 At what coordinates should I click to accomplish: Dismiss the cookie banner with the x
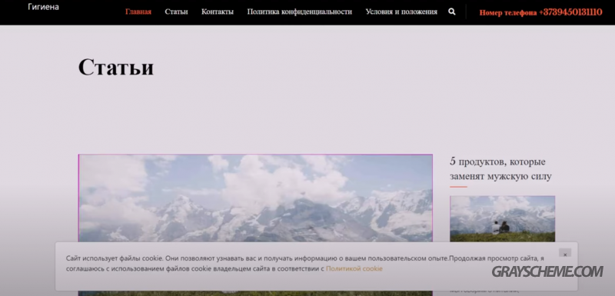(565, 254)
